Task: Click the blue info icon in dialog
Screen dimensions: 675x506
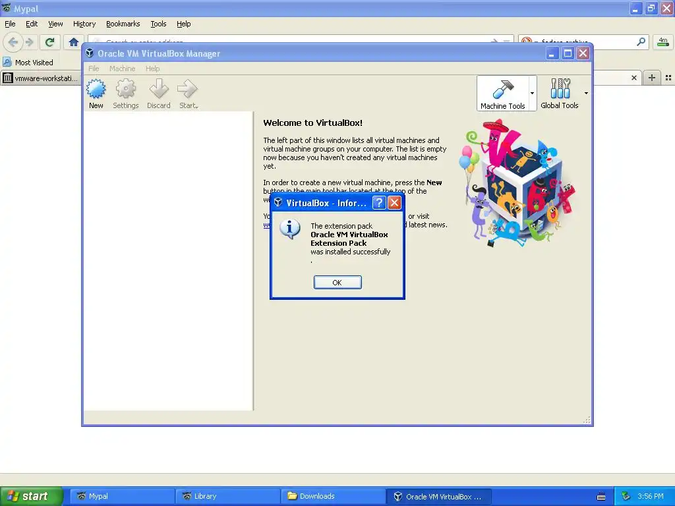Action: tap(290, 229)
